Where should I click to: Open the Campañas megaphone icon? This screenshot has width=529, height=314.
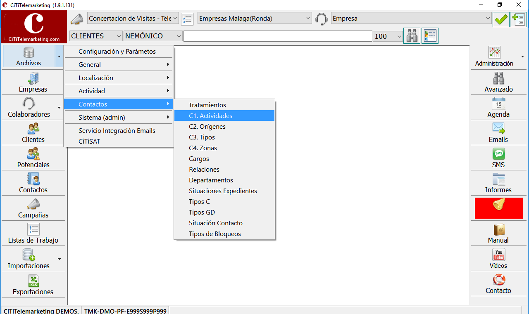[x=33, y=208]
